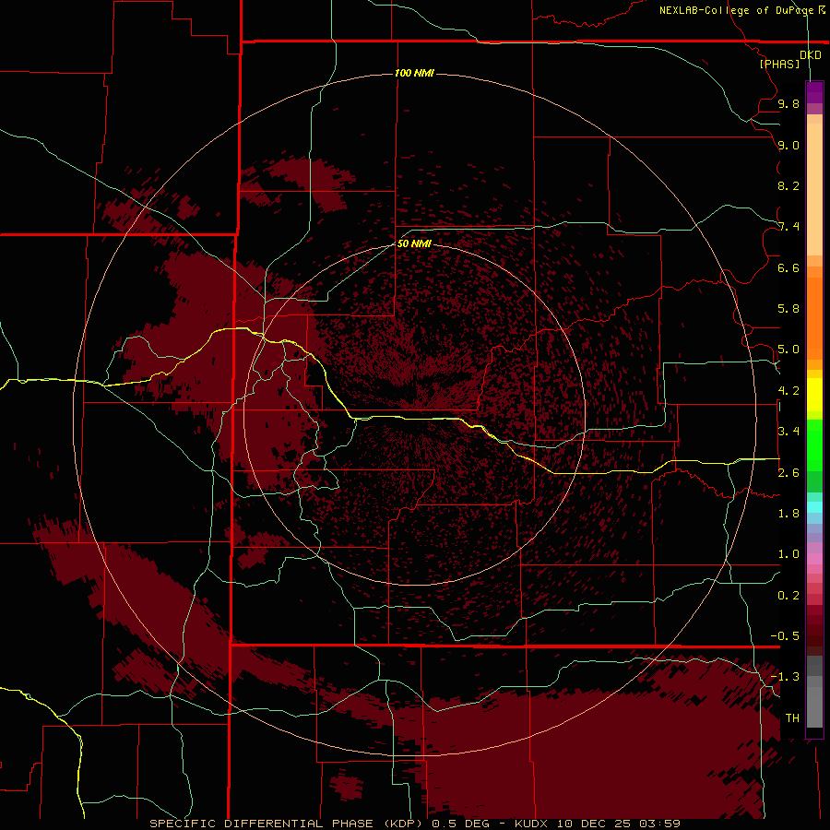This screenshot has width=830, height=830.
Task: Click the 10 DEC 25 03:59 timestamp
Action: click(x=618, y=824)
